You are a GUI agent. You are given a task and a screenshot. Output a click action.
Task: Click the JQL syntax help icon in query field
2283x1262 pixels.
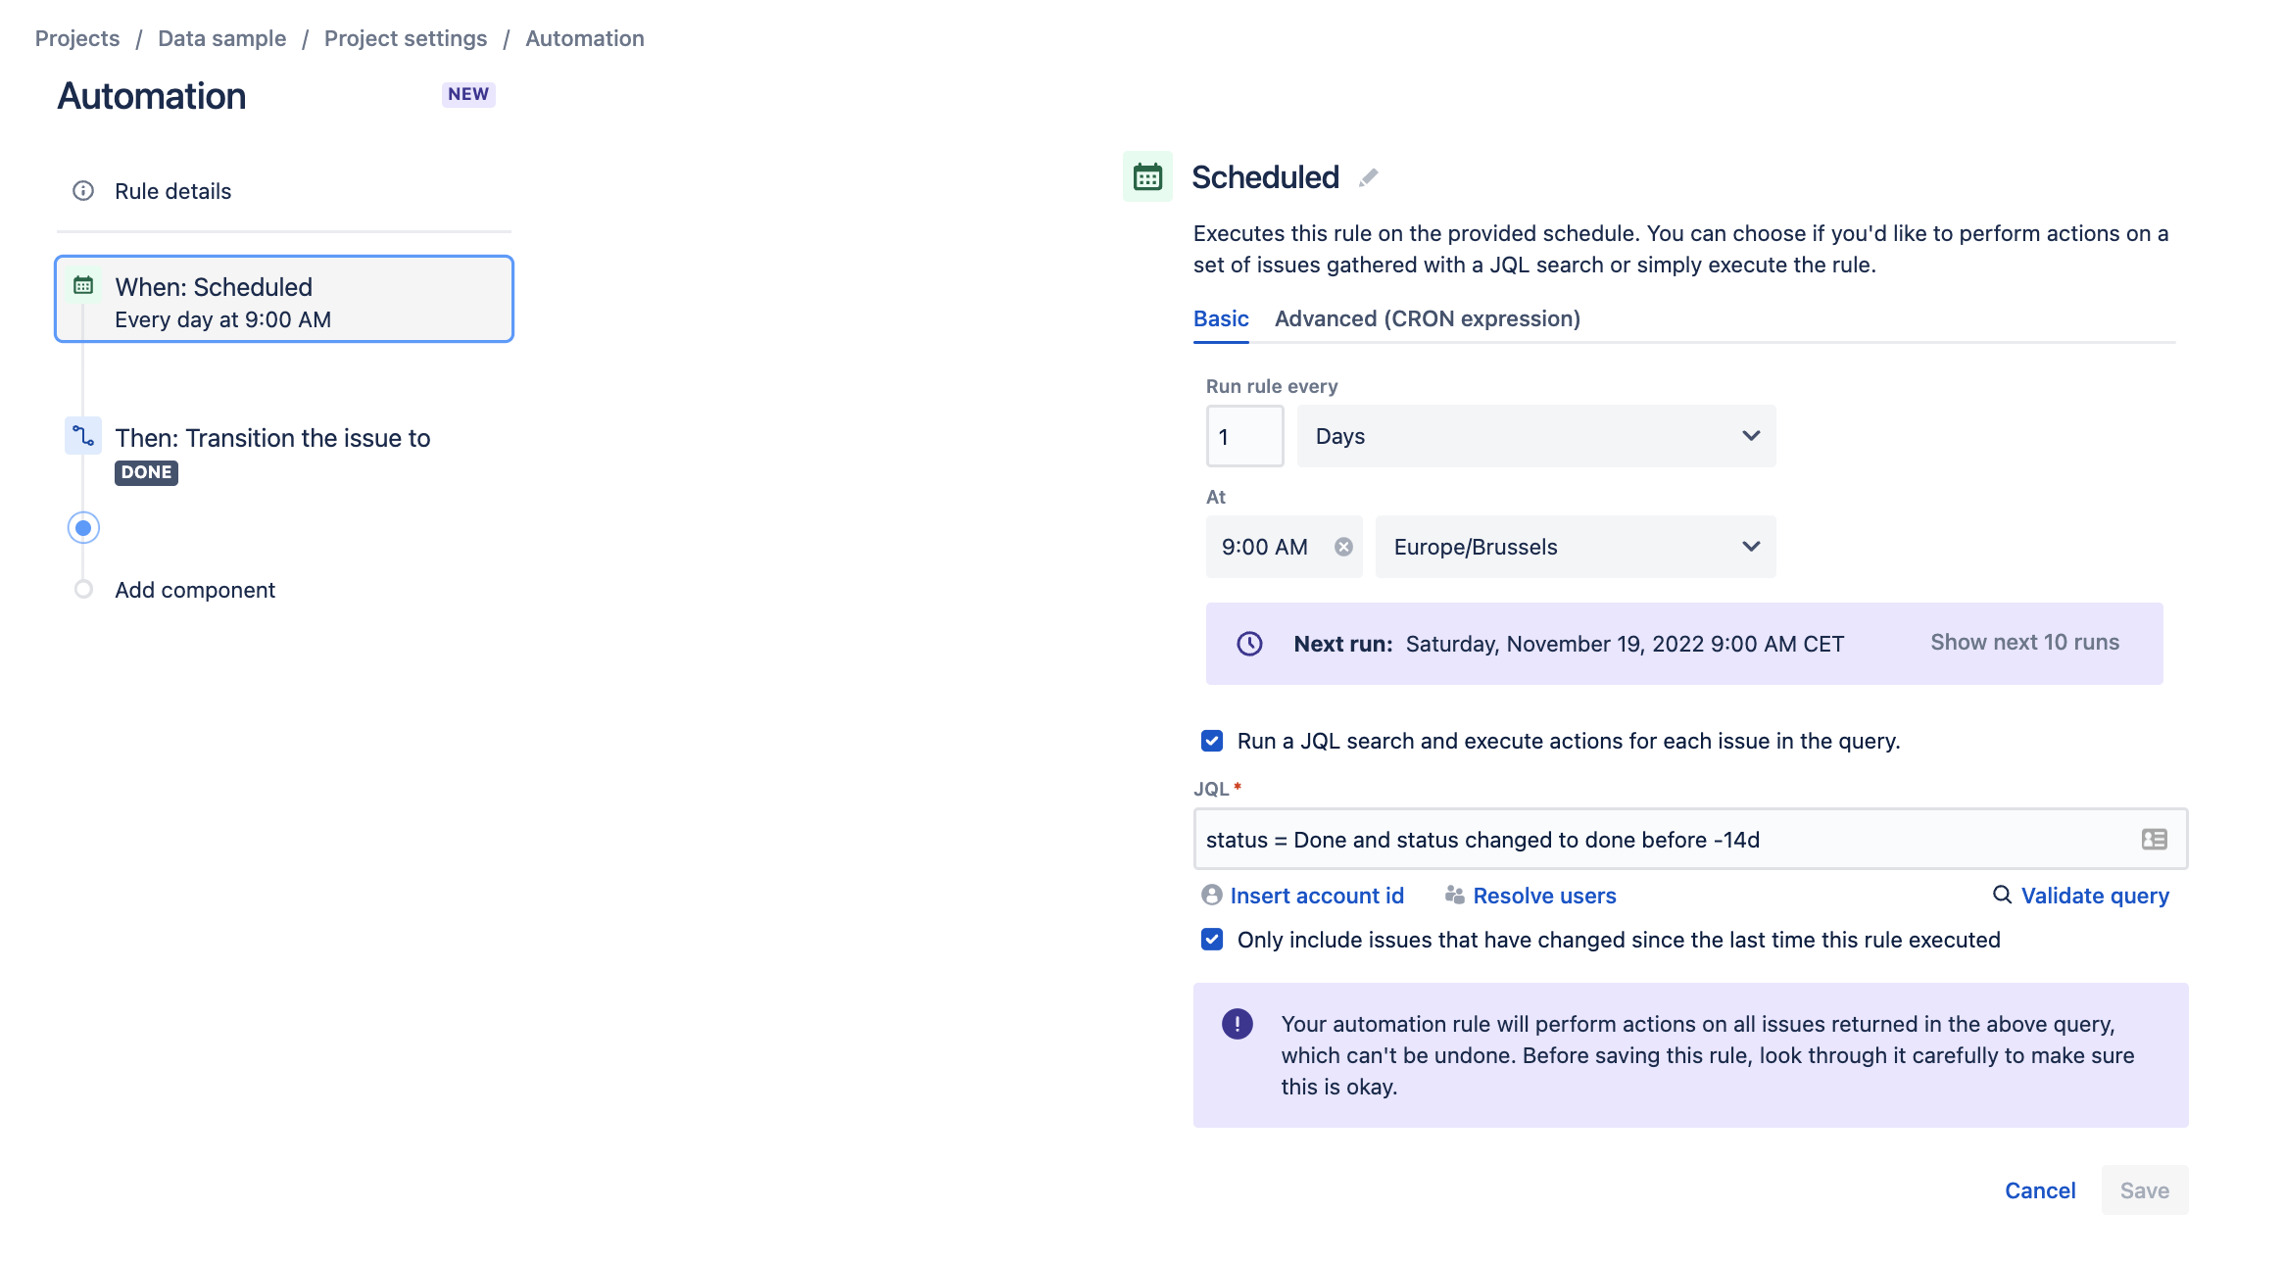click(x=2153, y=839)
